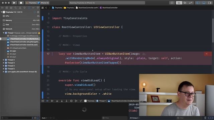The image size is (214, 120).
Task: Open the Find navigator tab
Action: [16, 8]
